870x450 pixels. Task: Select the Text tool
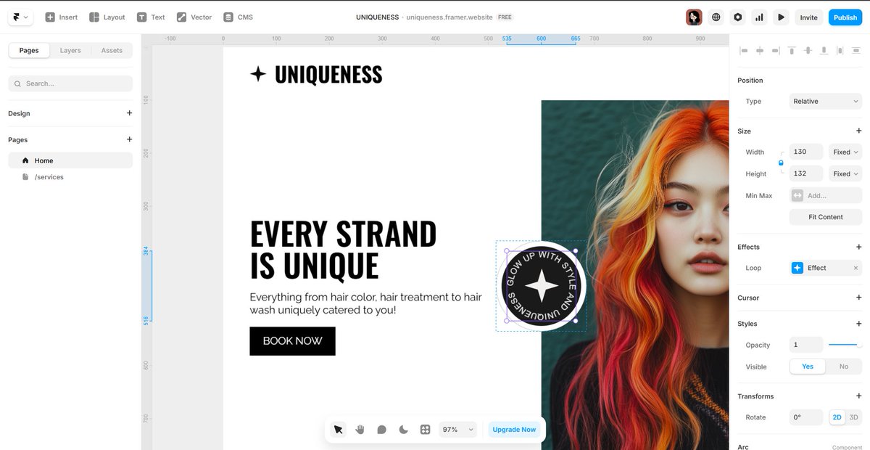tap(151, 17)
